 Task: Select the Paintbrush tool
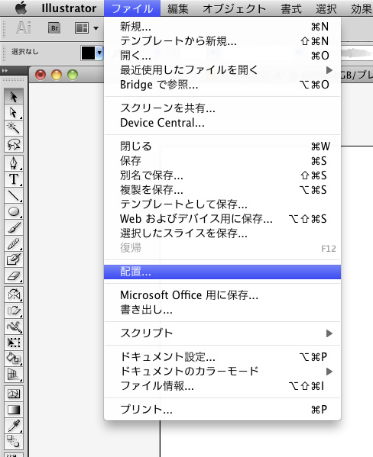14,227
